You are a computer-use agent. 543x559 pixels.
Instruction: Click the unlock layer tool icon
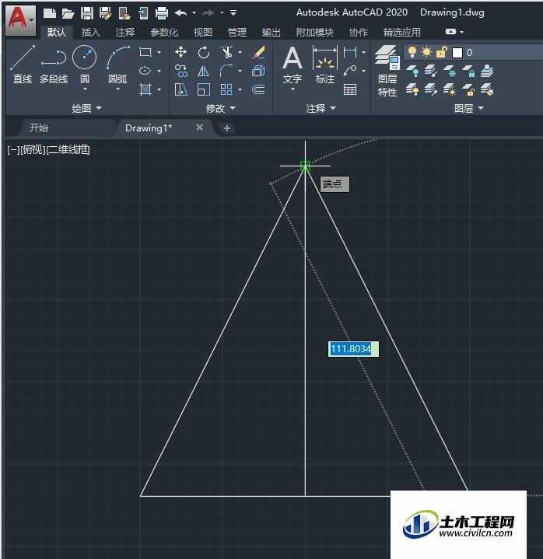(x=468, y=89)
